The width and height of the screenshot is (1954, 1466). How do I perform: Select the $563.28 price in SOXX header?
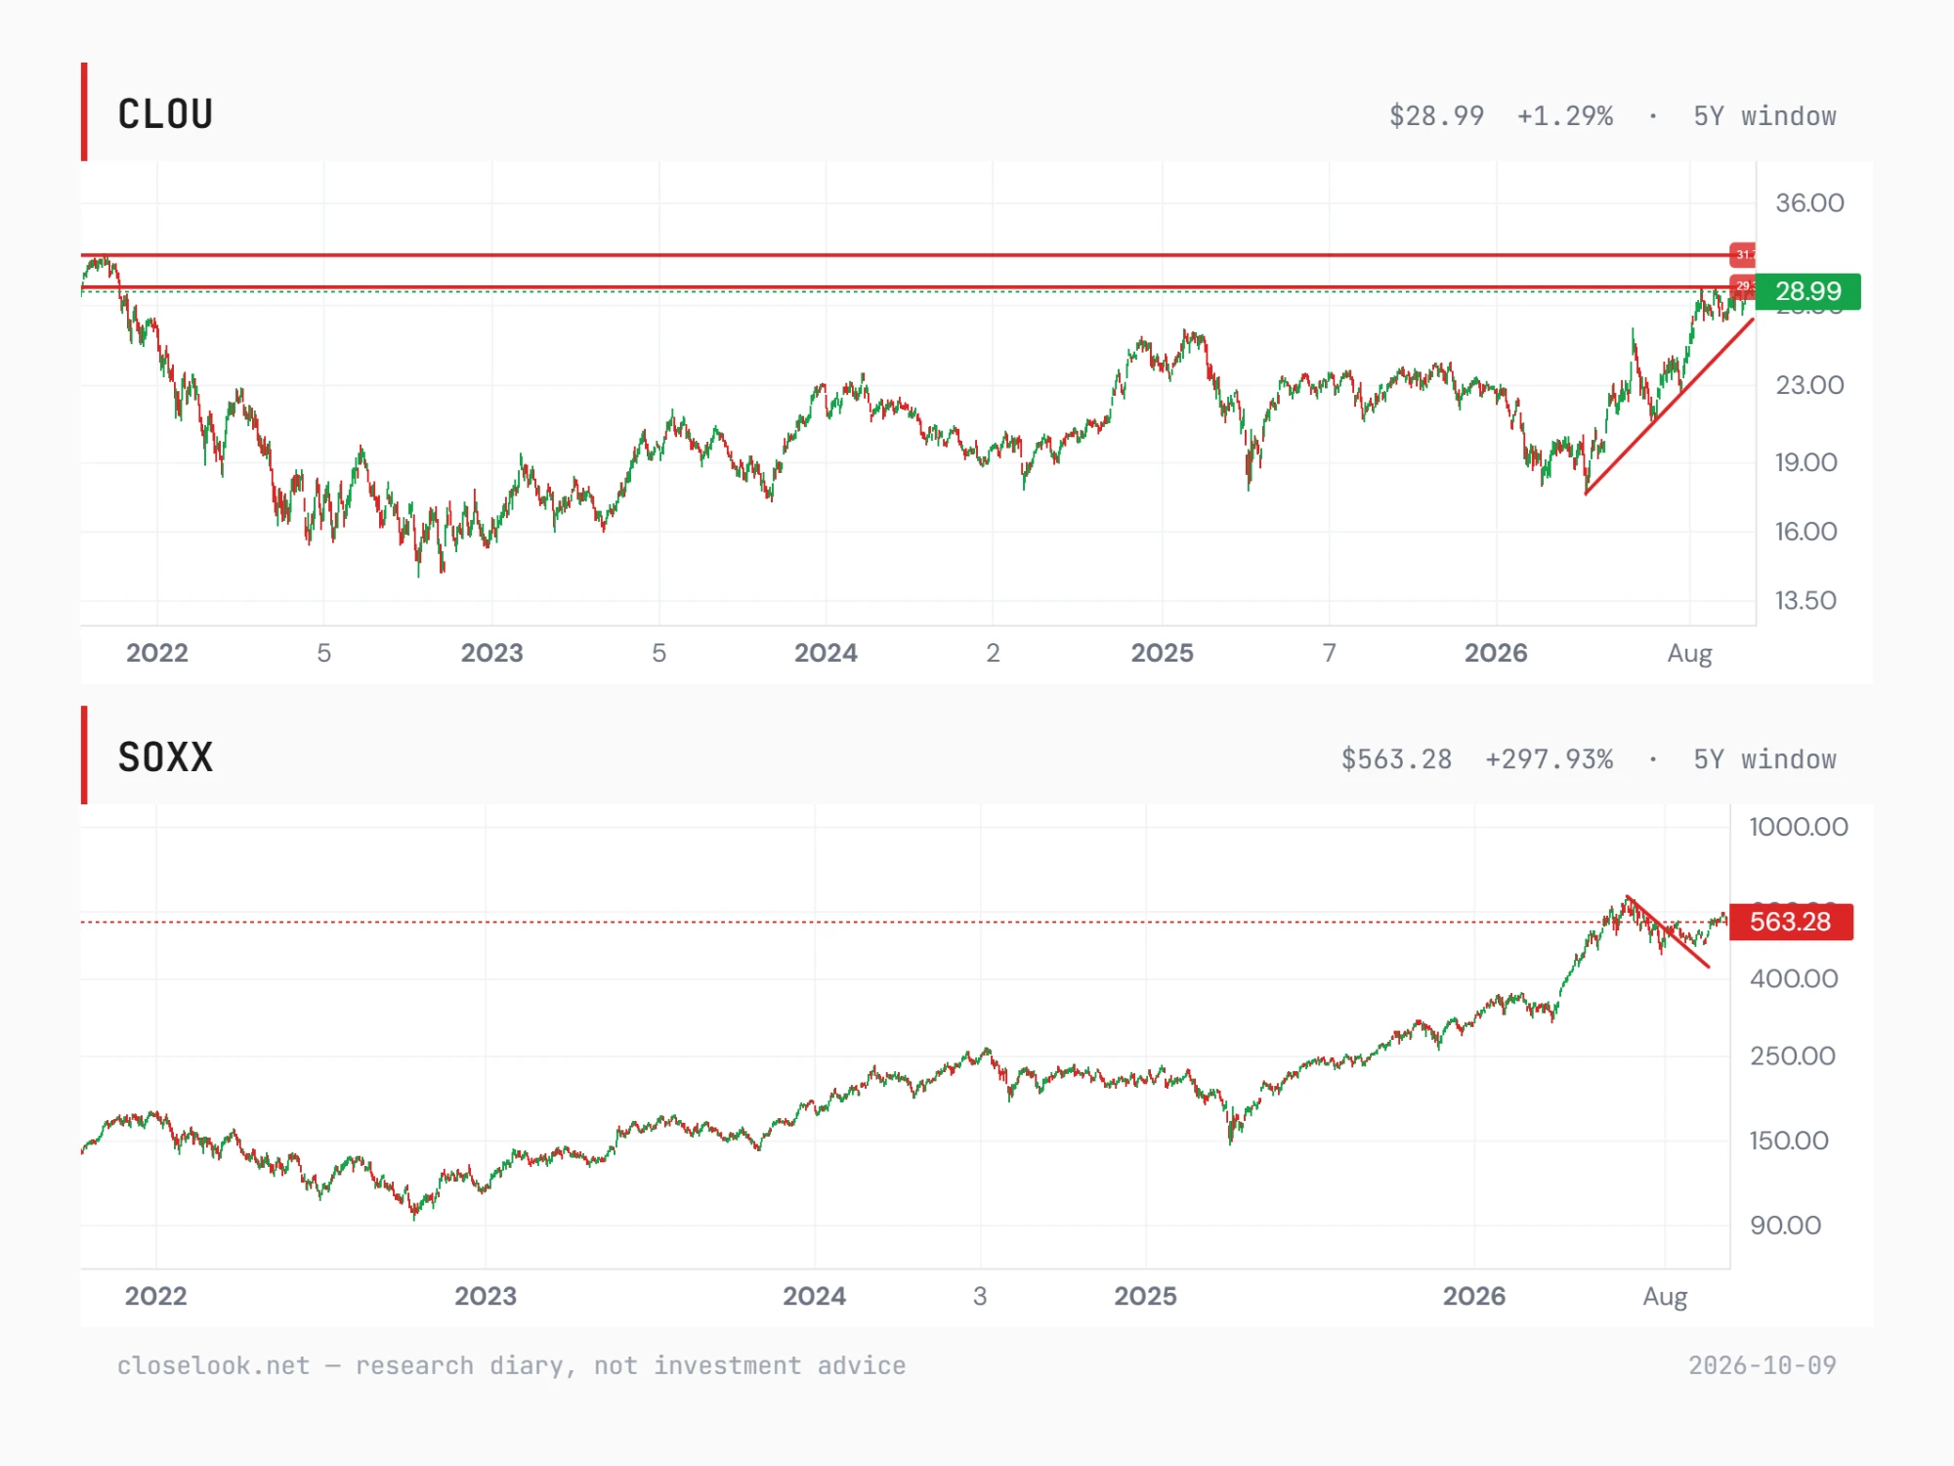[1396, 758]
